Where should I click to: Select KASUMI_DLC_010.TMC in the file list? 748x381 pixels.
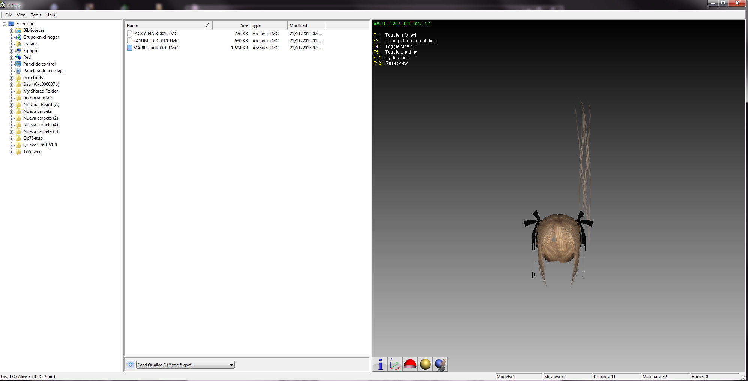(156, 41)
